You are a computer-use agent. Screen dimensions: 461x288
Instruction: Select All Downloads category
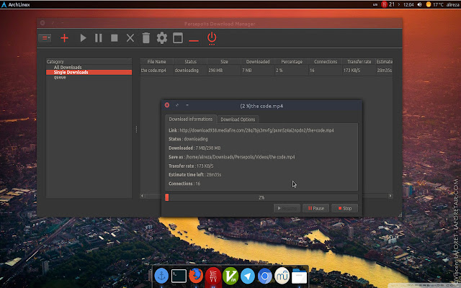pos(68,68)
